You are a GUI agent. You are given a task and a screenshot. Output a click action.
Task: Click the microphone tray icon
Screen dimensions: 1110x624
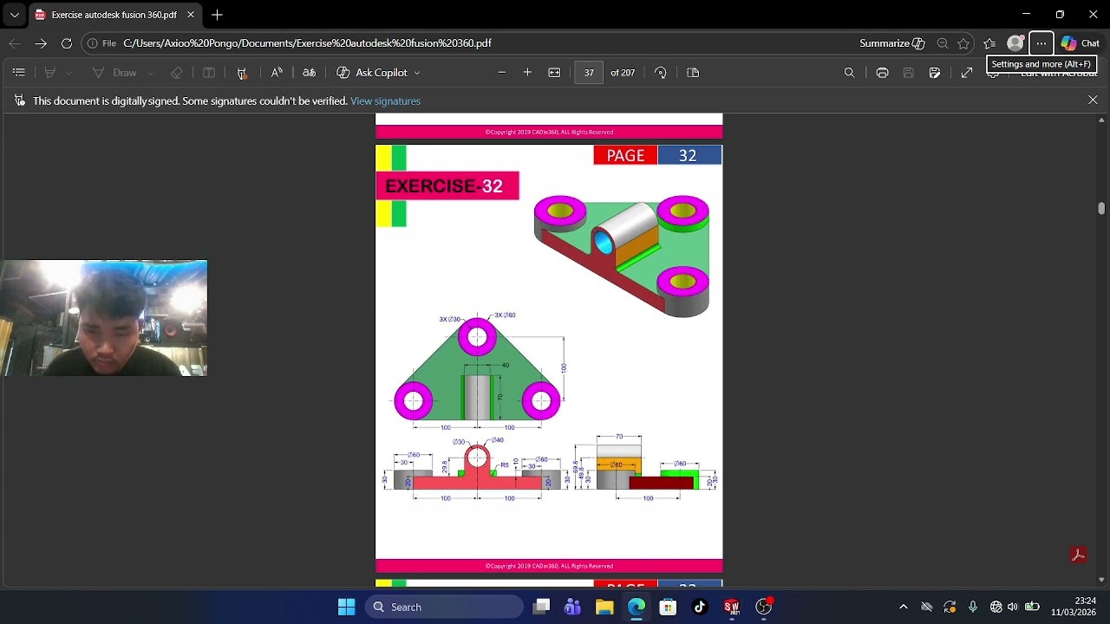point(973,608)
